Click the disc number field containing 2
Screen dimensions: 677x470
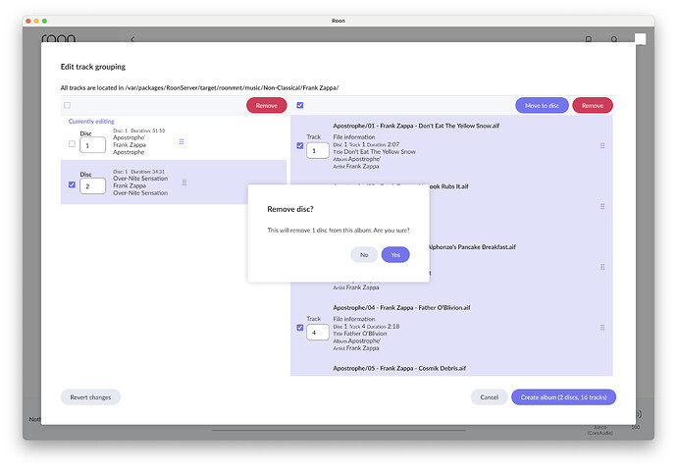(x=92, y=185)
